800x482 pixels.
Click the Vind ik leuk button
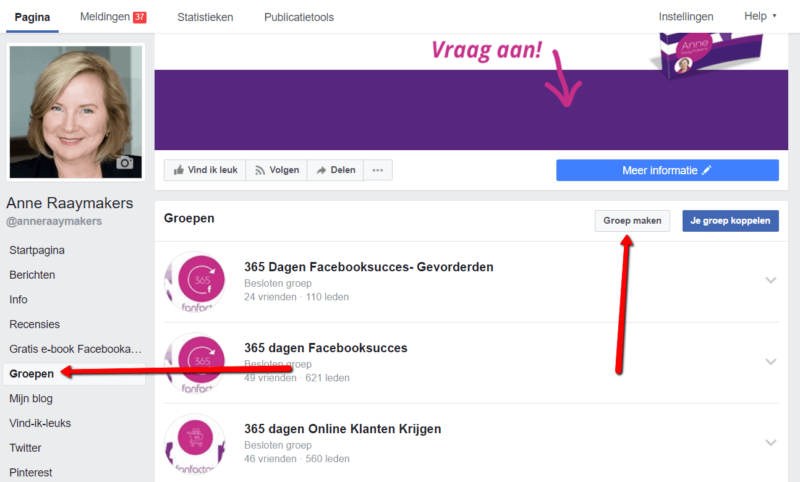pos(205,170)
